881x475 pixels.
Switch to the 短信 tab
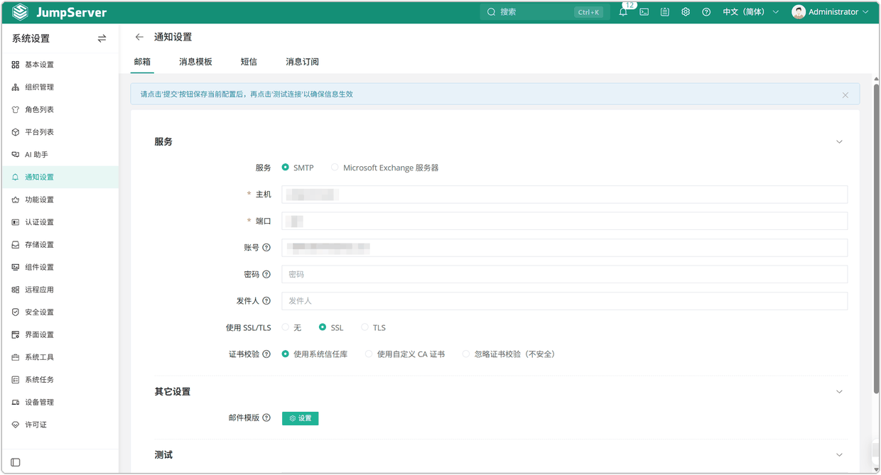click(249, 62)
